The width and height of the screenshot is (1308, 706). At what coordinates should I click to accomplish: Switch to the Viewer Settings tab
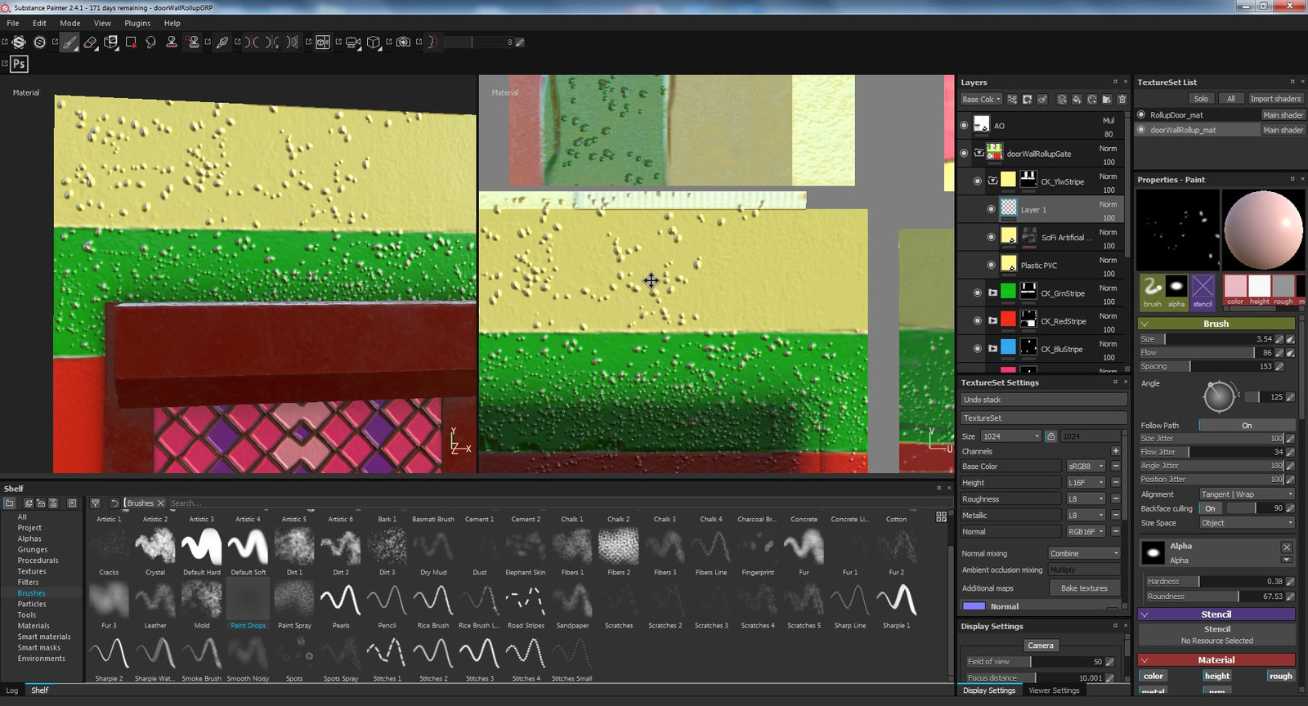pos(1054,690)
